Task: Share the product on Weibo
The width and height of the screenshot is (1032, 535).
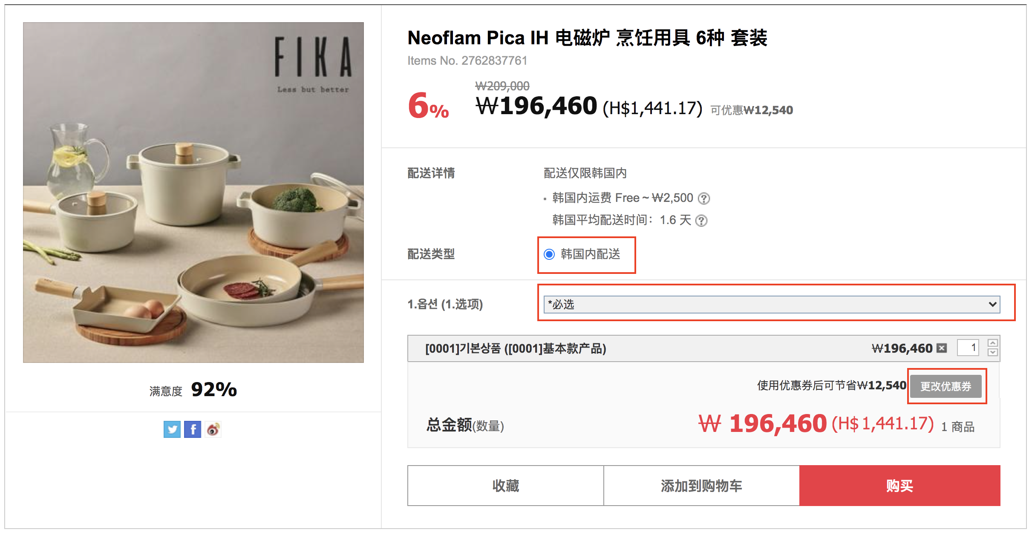Action: [x=213, y=429]
